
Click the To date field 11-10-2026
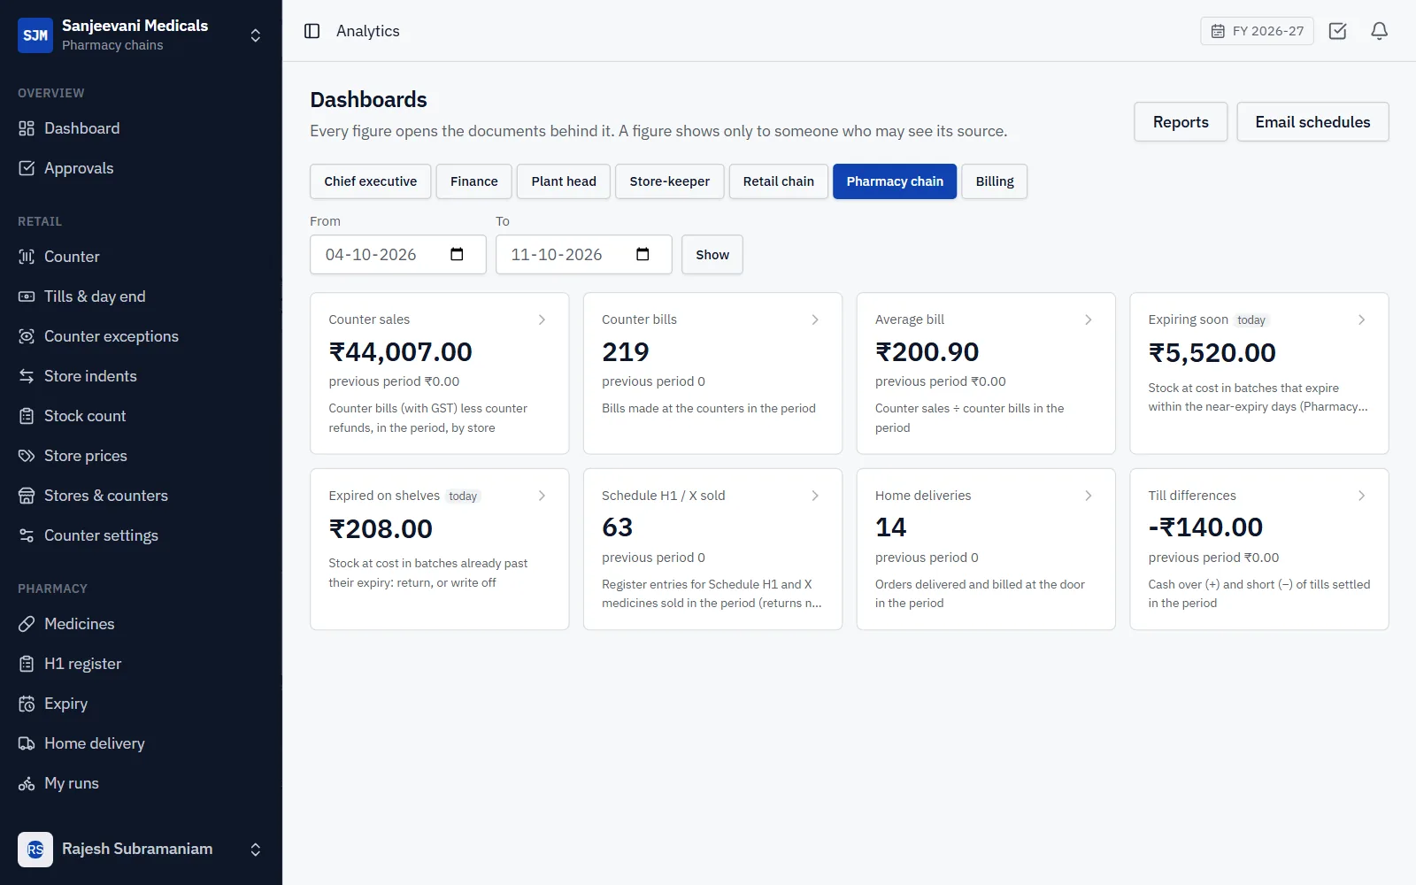[x=584, y=255]
